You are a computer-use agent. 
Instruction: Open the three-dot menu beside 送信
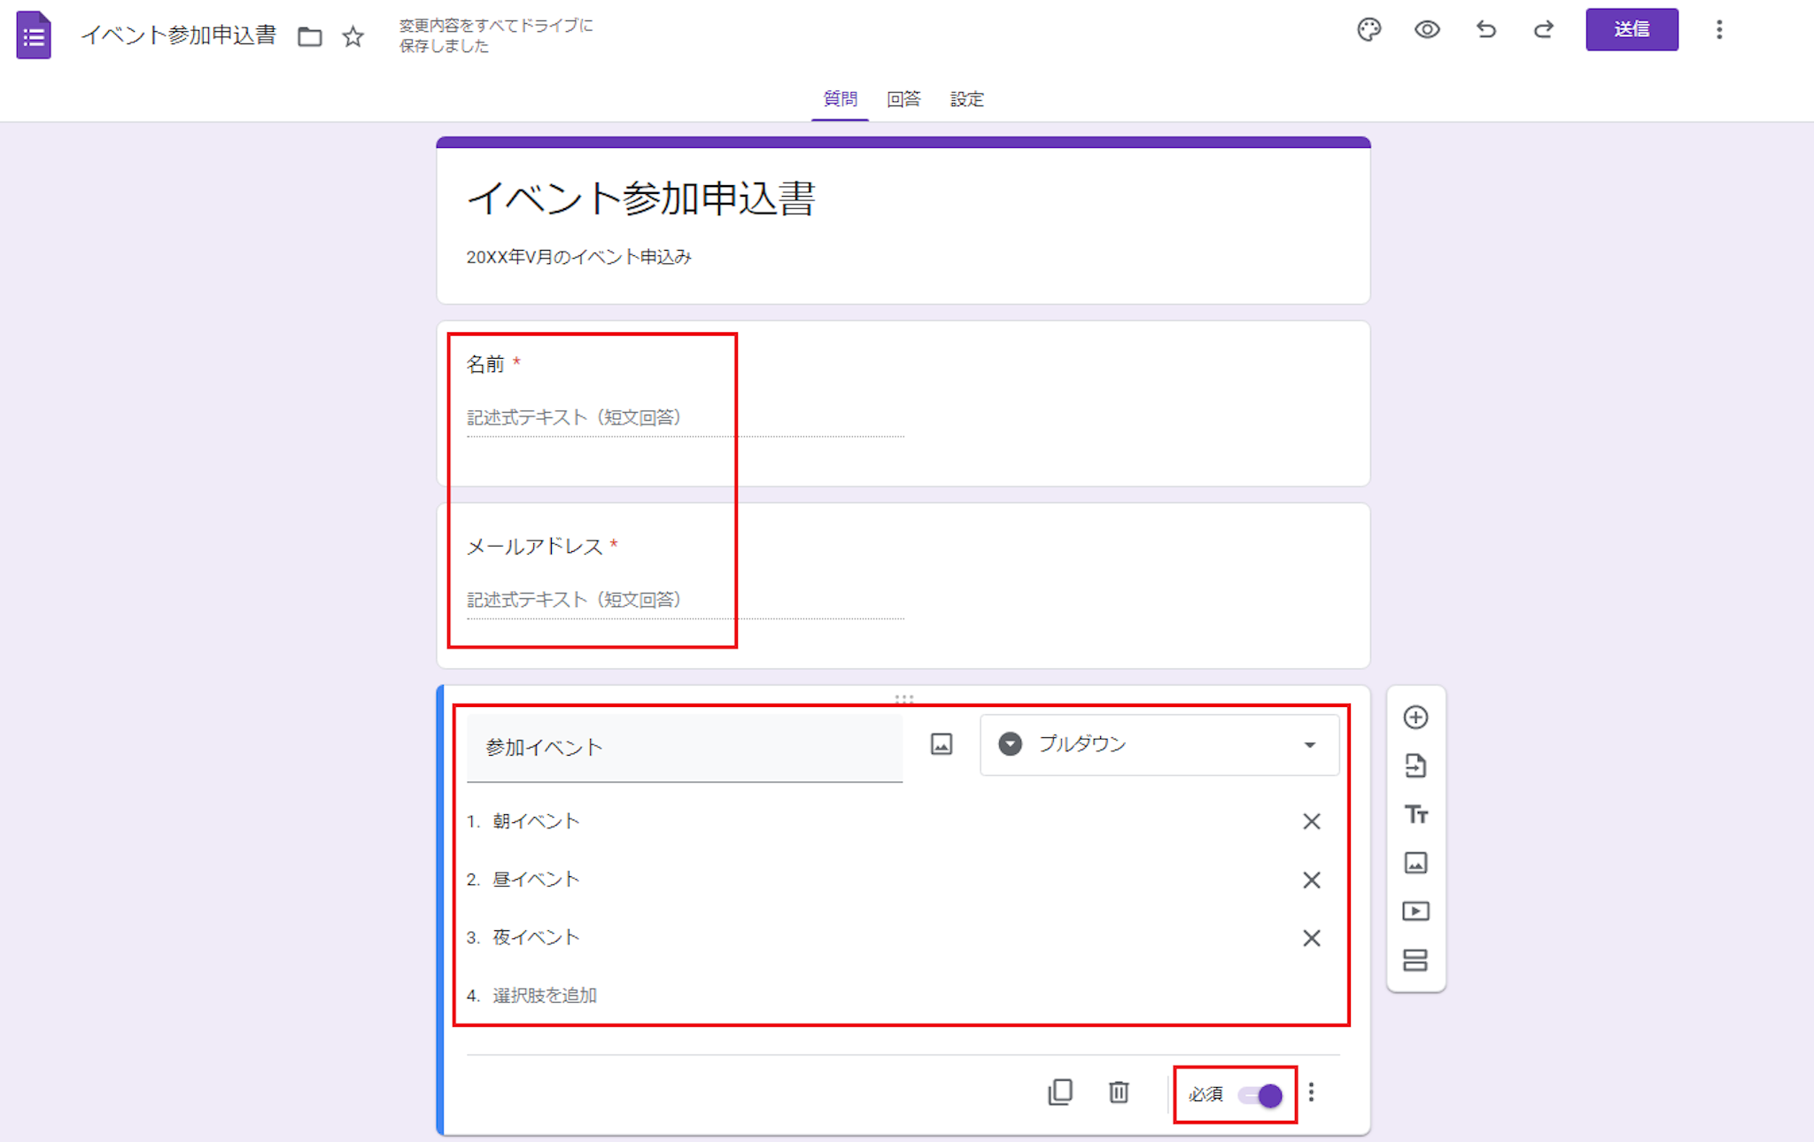1718,30
